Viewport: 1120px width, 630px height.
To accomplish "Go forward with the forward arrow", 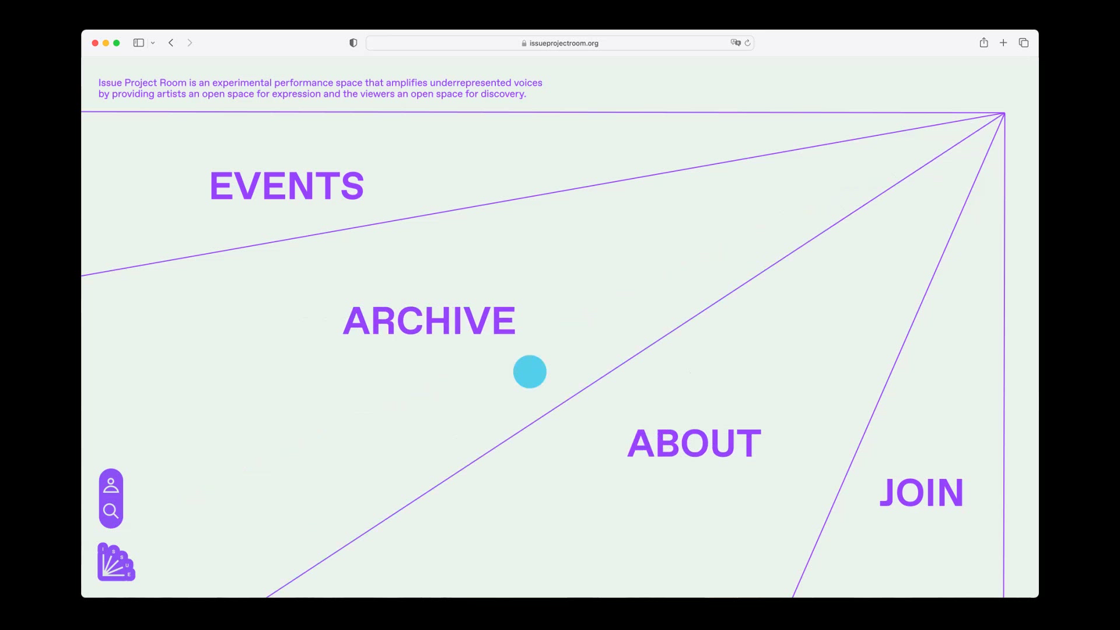I will [190, 43].
